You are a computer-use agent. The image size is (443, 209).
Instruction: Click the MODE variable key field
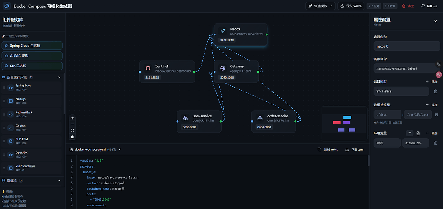click(x=387, y=143)
